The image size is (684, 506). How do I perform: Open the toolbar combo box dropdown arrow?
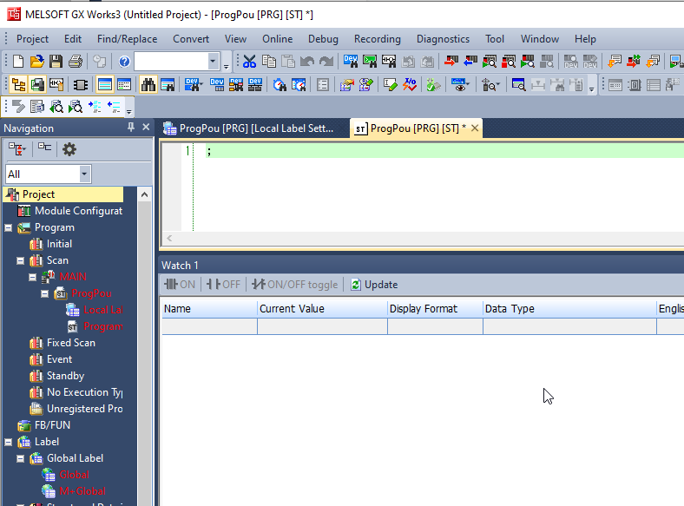coord(213,62)
